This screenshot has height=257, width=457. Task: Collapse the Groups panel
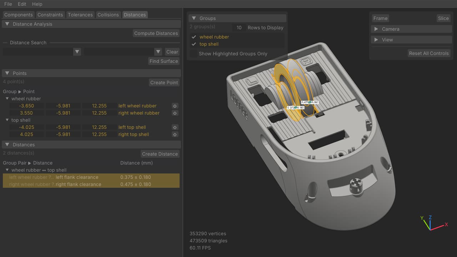click(194, 18)
